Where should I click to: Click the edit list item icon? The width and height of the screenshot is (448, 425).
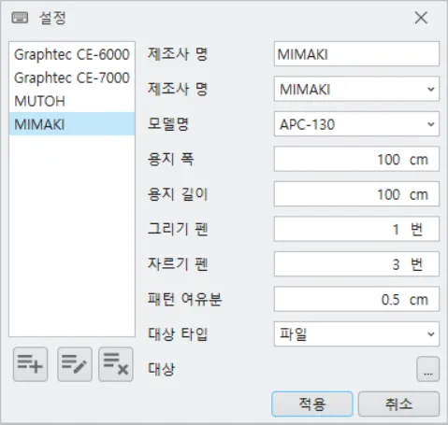[x=75, y=364]
